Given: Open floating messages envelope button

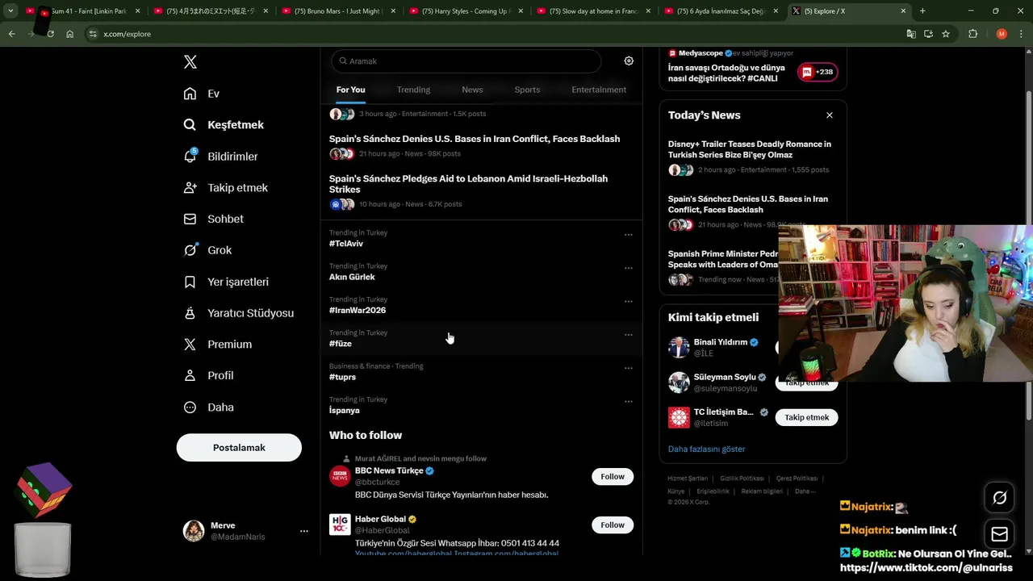Looking at the screenshot, I should coord(999,533).
